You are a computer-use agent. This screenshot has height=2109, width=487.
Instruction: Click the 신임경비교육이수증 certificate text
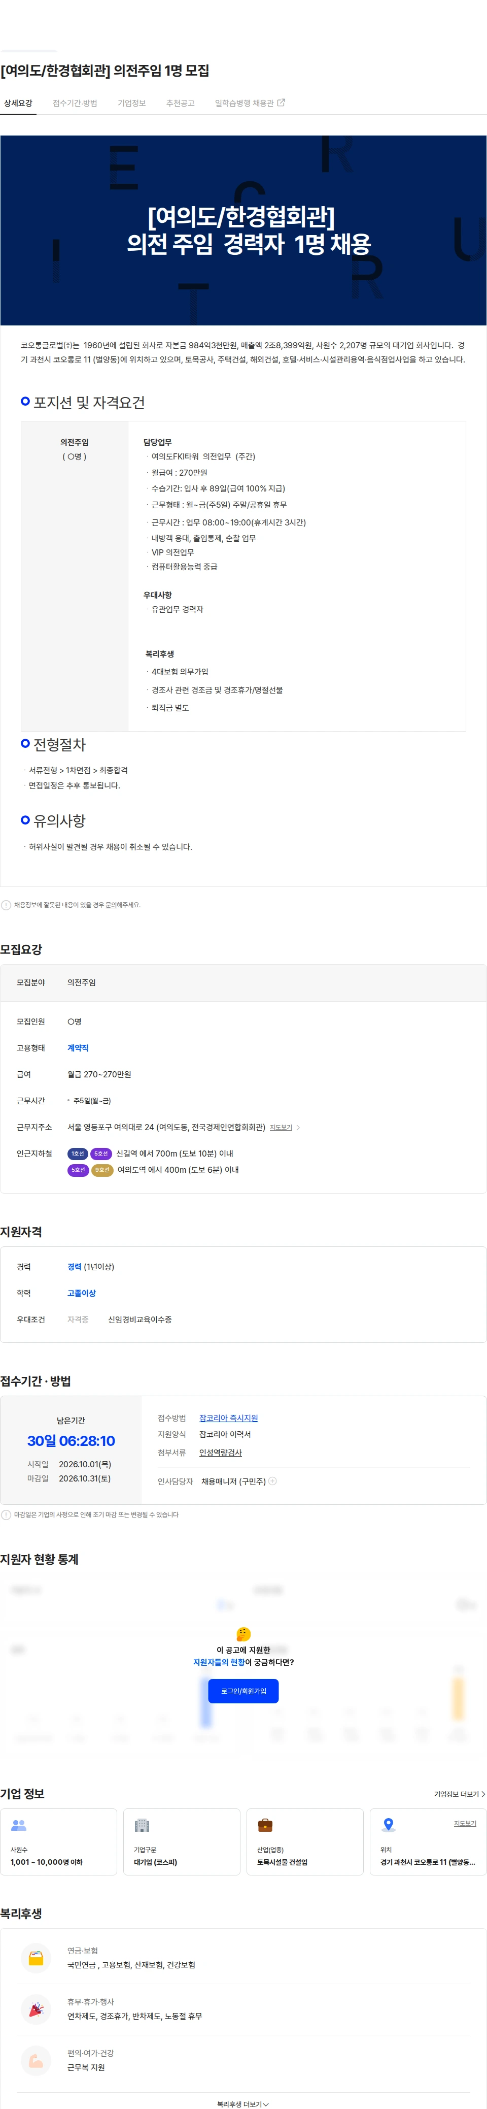tap(140, 1320)
